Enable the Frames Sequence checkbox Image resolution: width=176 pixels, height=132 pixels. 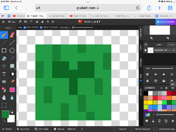(x=131, y=129)
